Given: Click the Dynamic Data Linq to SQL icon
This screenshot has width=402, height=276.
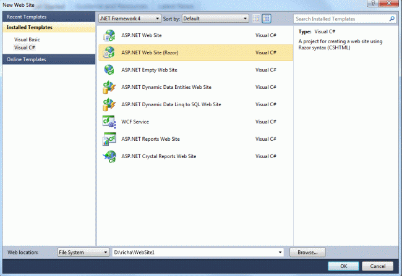Looking at the screenshot, I should pyautogui.click(x=109, y=104).
